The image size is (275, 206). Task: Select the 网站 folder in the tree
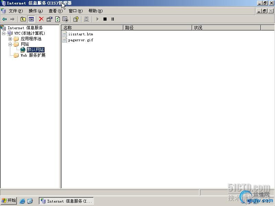[25, 44]
